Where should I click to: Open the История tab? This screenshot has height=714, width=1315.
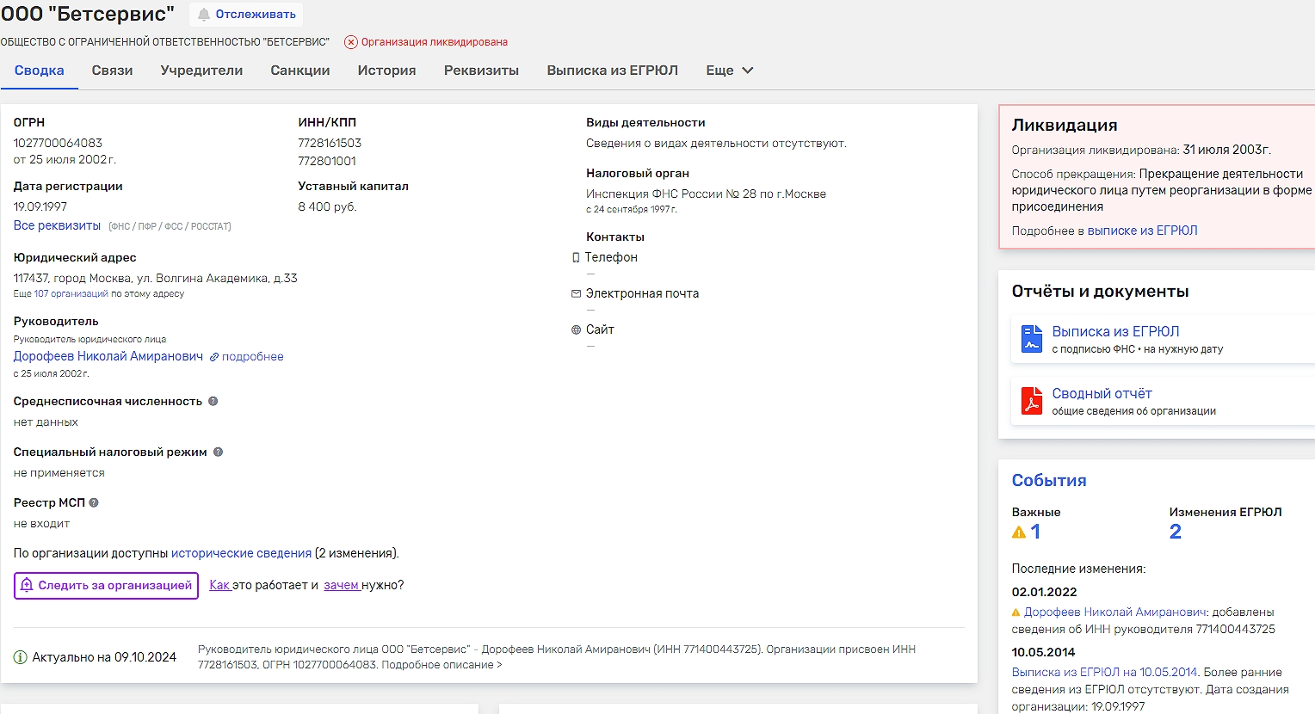coord(387,71)
